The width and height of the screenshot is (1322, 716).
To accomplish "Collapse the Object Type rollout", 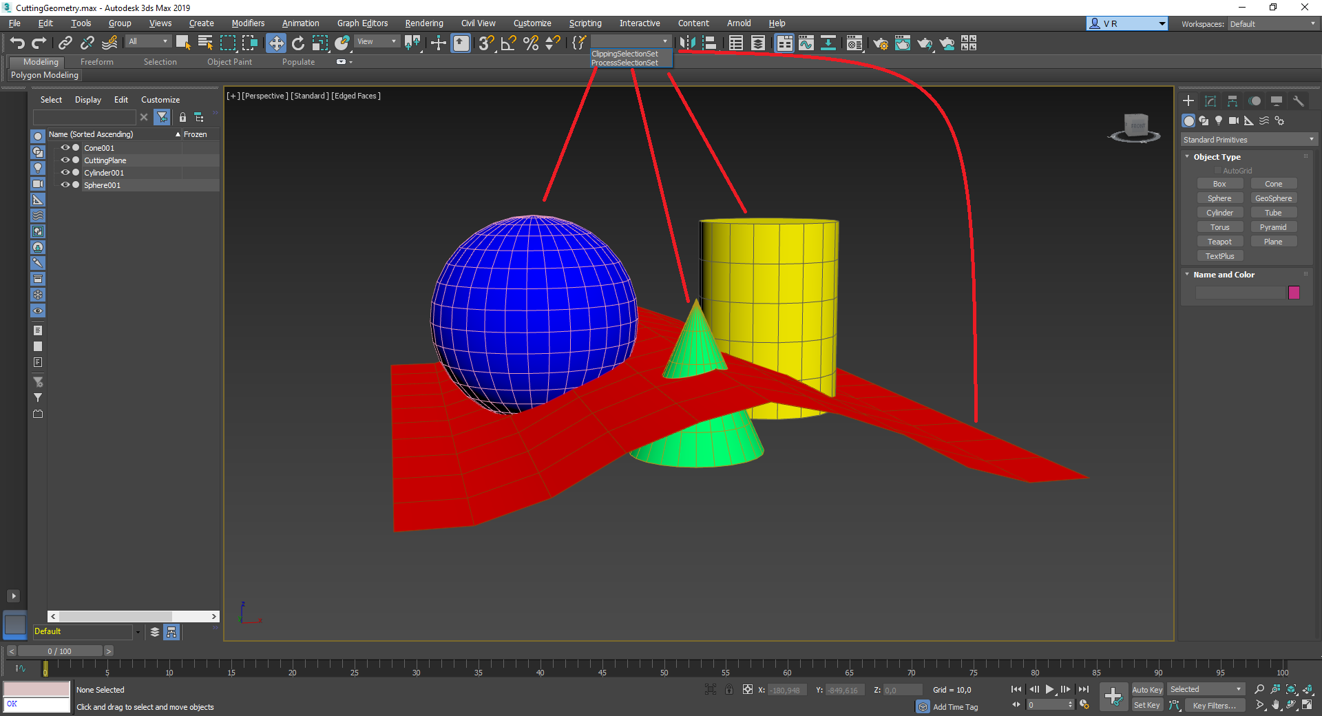I will tap(1217, 157).
